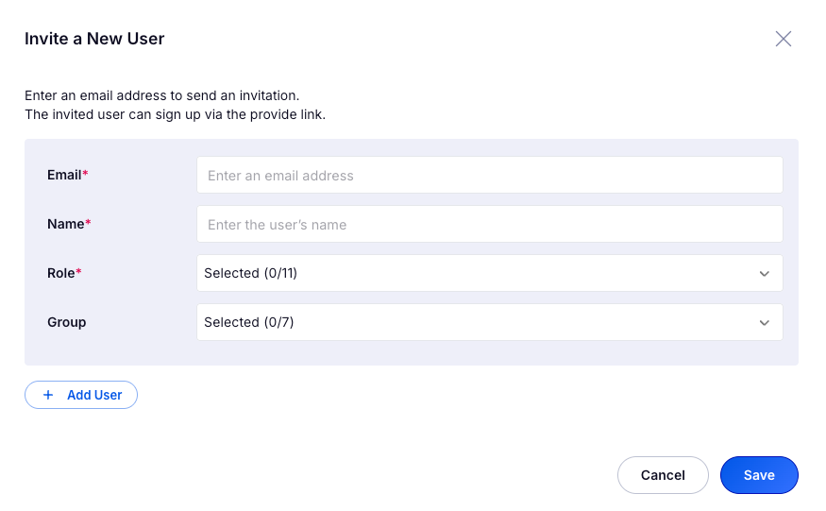
Task: Click the plus icon in Add User
Action: (x=48, y=395)
